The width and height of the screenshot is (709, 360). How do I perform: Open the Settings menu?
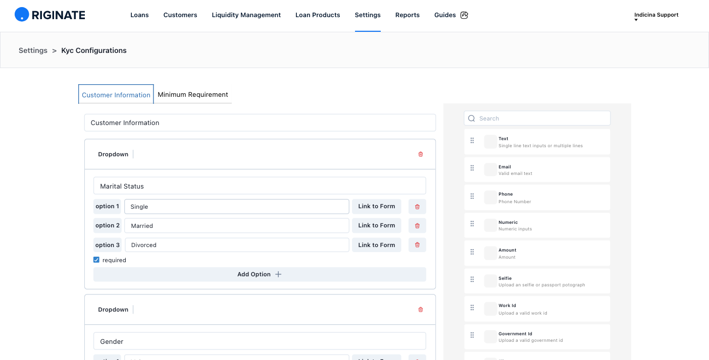[x=368, y=15]
